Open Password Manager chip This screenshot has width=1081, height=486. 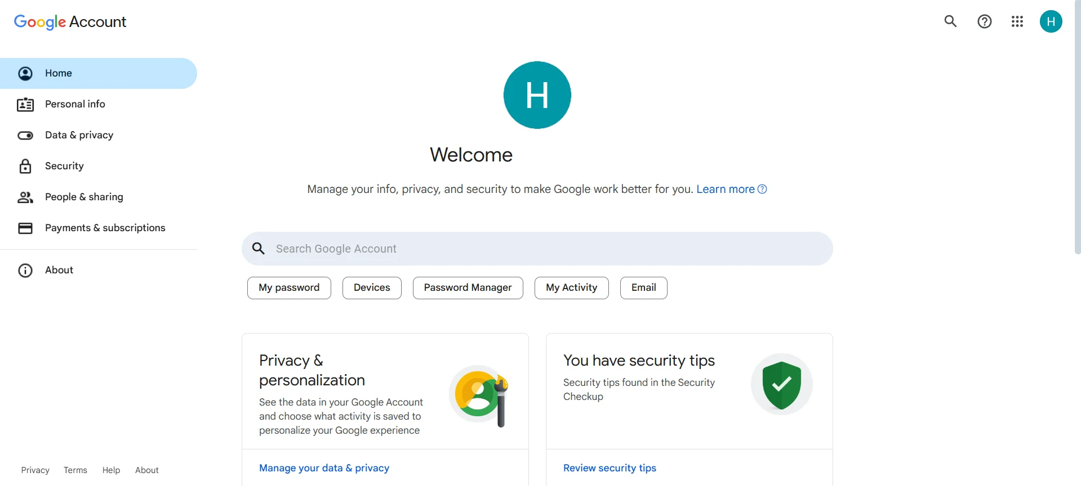[468, 288]
